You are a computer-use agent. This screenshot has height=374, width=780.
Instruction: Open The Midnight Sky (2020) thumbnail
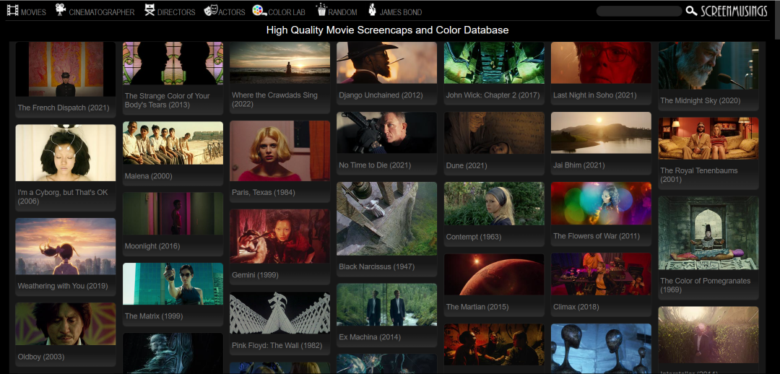708,66
